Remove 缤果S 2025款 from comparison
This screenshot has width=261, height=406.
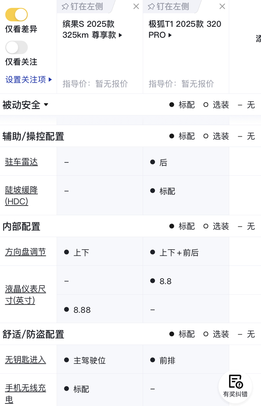coord(136,6)
